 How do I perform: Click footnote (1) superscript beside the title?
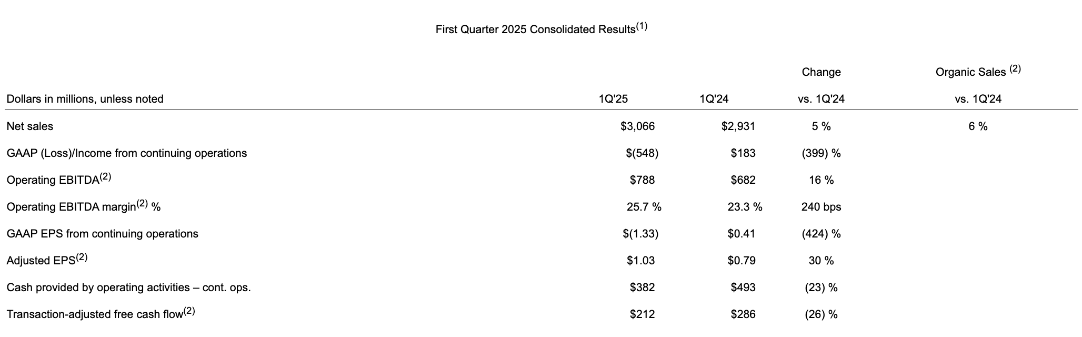click(642, 26)
